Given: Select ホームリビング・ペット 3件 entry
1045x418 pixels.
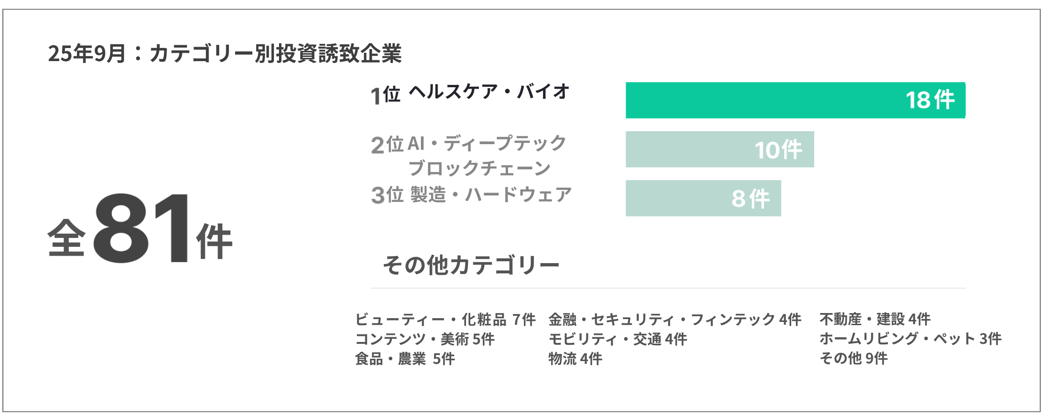Looking at the screenshot, I should [x=910, y=339].
